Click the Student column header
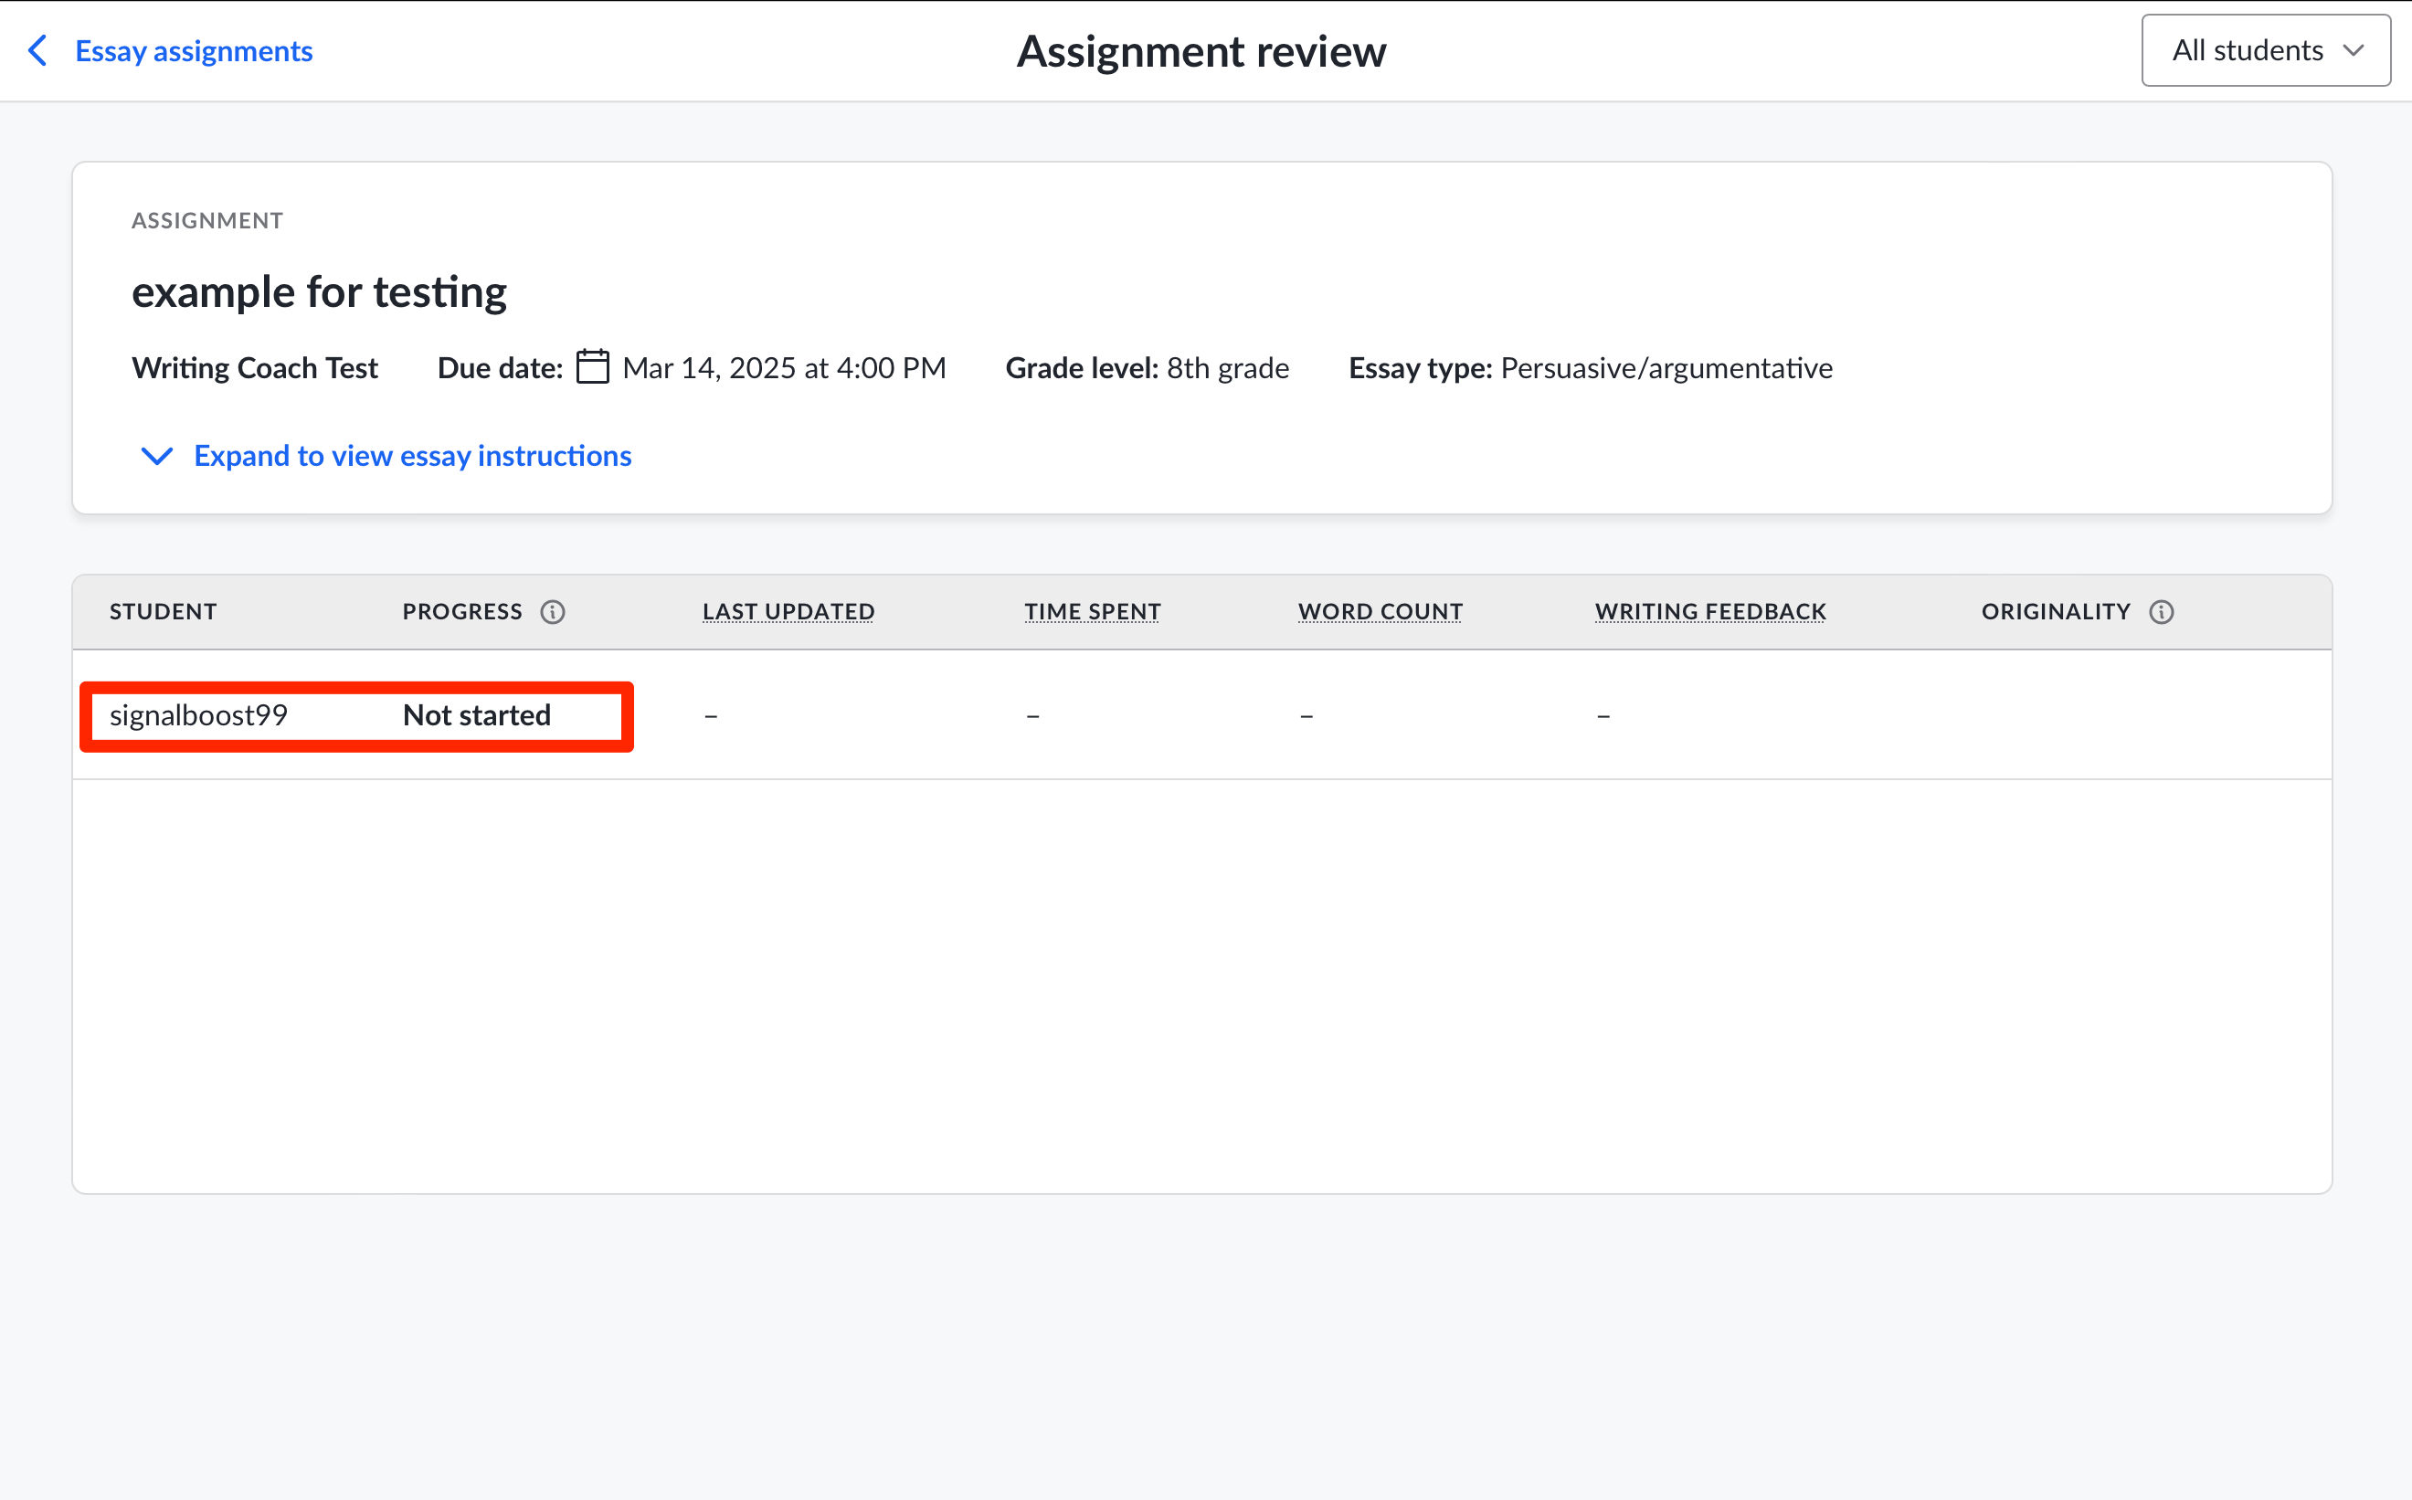 163,612
